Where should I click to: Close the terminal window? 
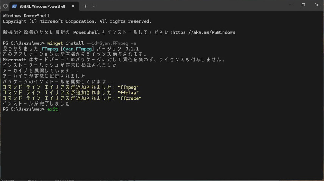coord(317,5)
